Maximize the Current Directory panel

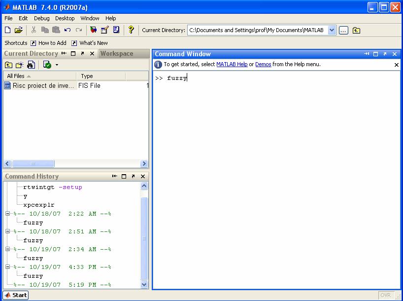[73, 54]
